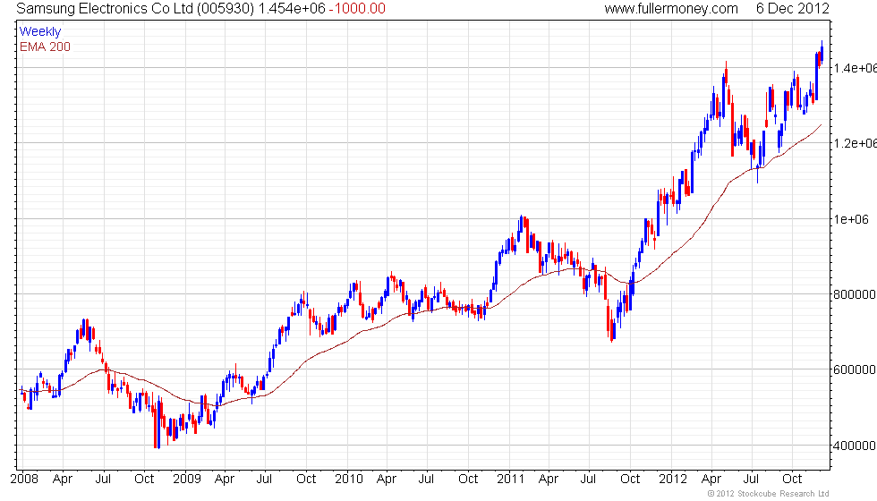Click the y-axis label '1.4e+06'
The height and width of the screenshot is (501, 877).
tap(856, 68)
